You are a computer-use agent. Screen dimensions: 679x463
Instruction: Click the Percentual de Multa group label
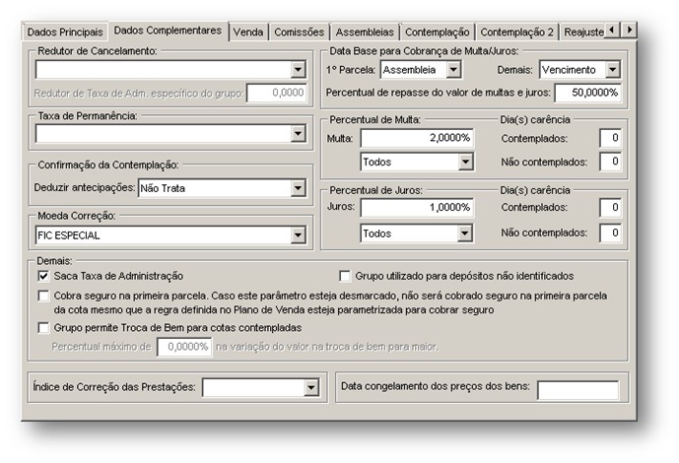point(375,119)
